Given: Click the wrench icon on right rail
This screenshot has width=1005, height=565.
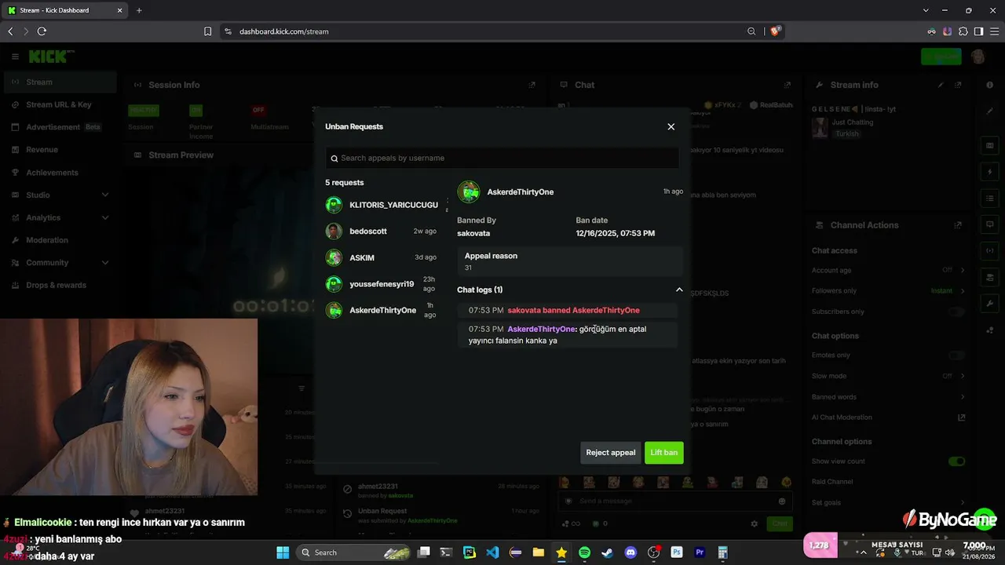Looking at the screenshot, I should click(990, 304).
